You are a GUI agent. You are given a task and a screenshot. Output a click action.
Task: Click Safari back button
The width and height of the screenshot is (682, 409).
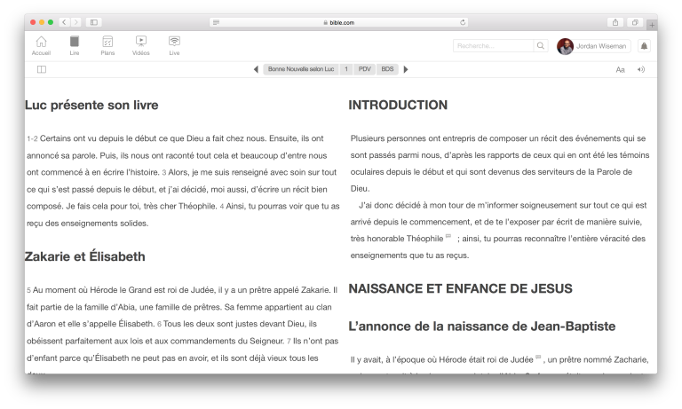click(64, 22)
